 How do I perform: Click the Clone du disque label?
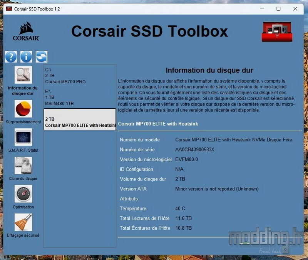(x=23, y=179)
